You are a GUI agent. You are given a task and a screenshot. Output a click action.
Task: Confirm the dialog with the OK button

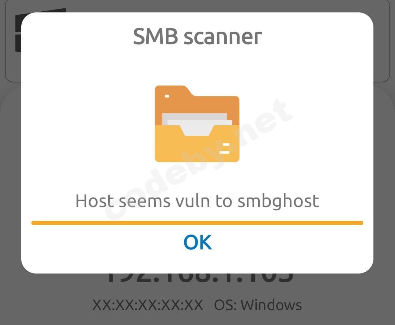[x=197, y=242]
